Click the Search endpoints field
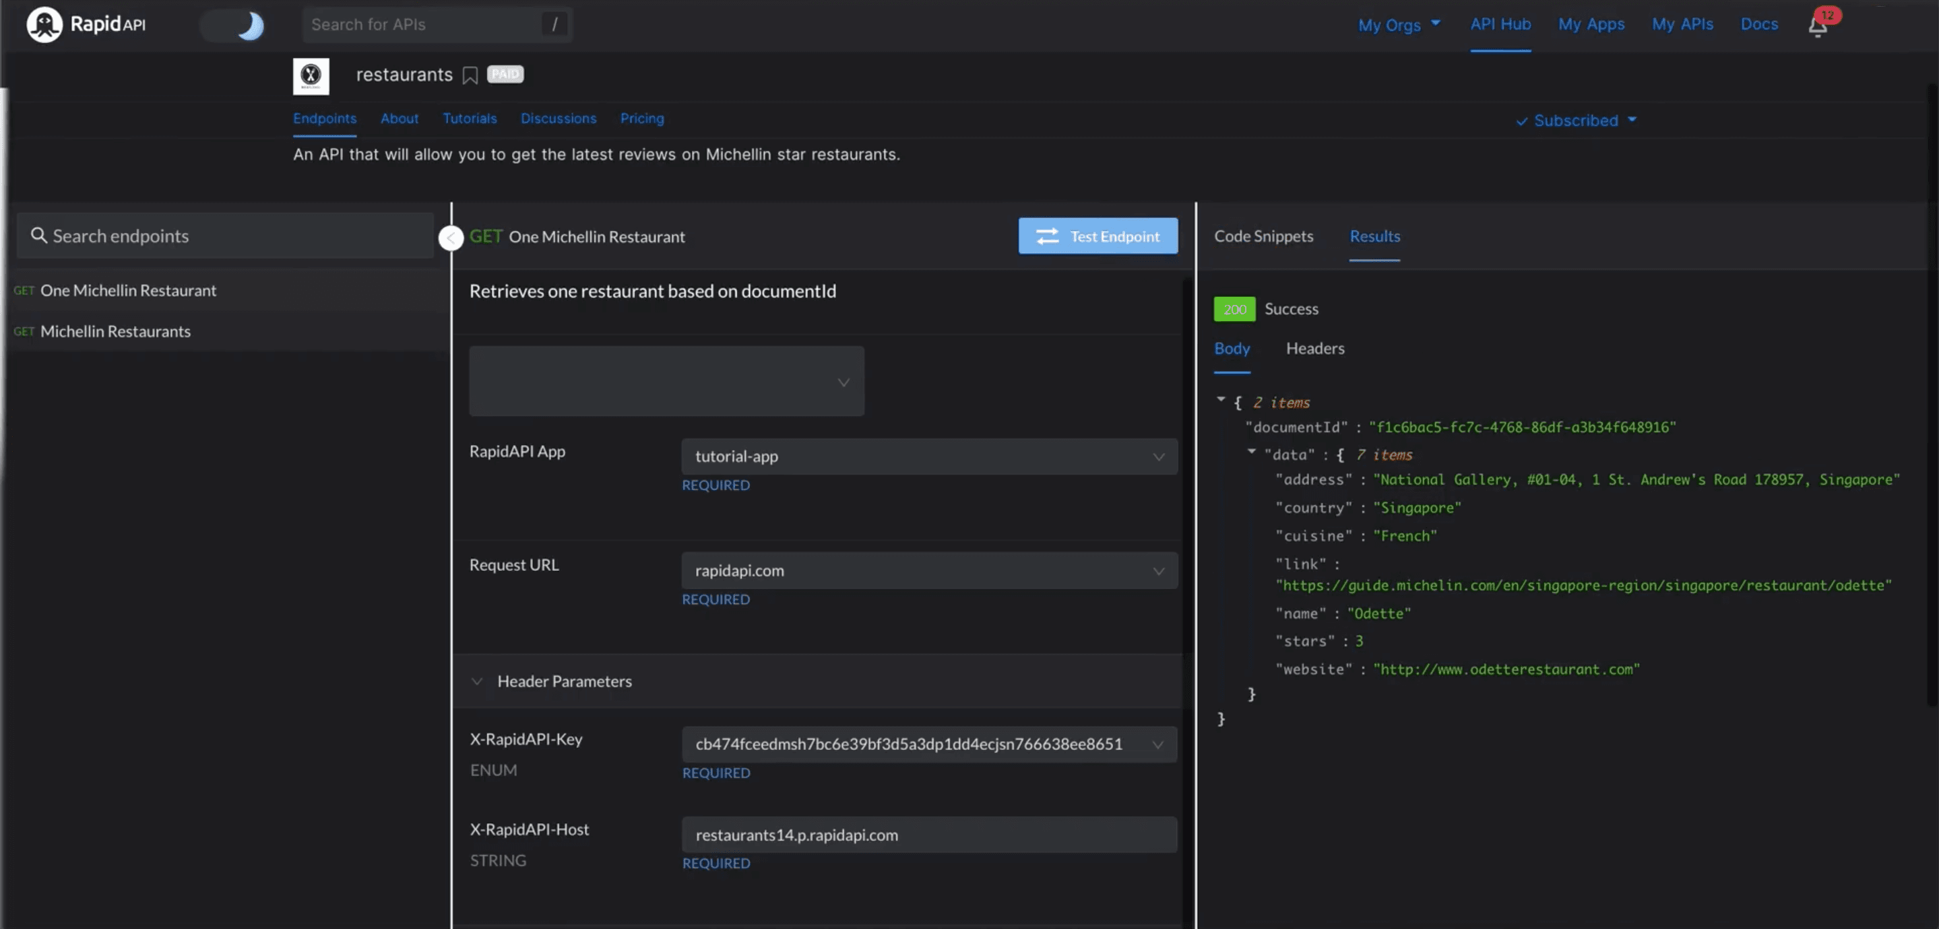1939x929 pixels. coord(225,236)
